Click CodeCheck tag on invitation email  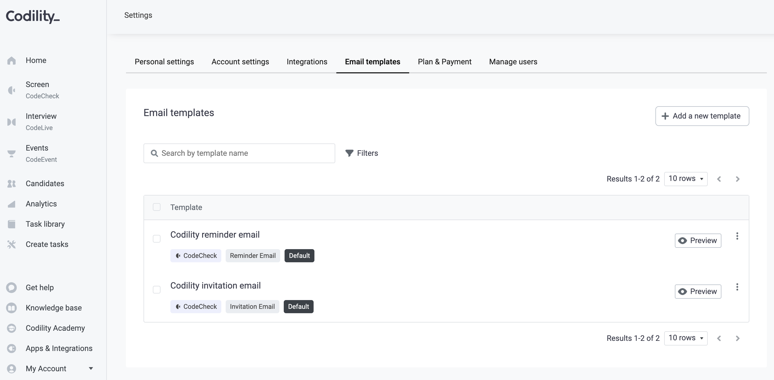(x=196, y=306)
